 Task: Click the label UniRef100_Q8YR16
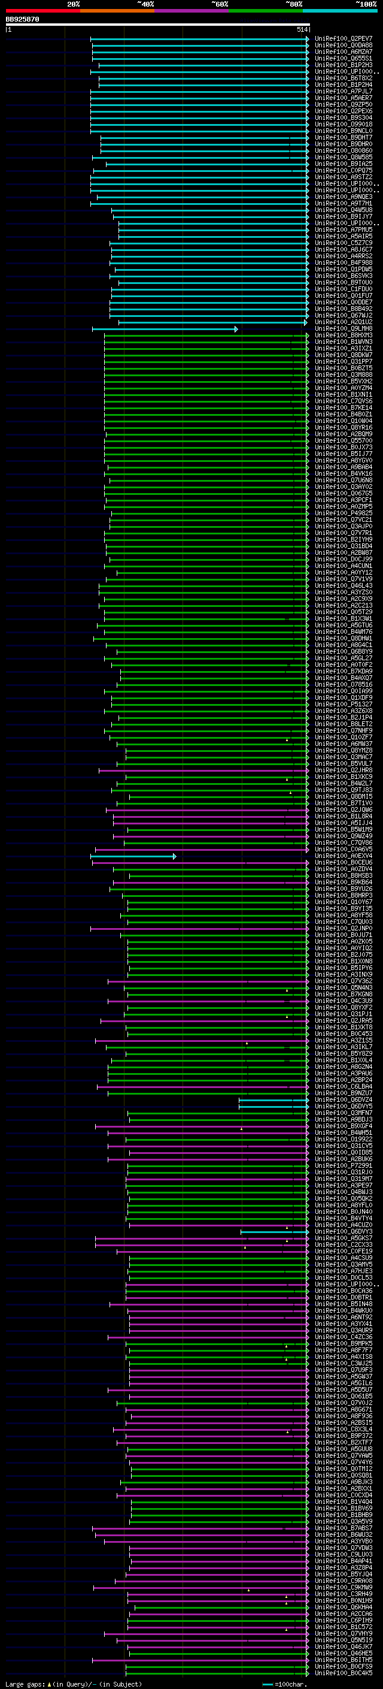344,428
